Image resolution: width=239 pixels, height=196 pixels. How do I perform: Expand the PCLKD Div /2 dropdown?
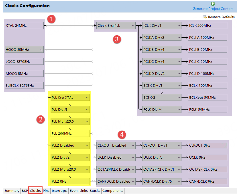161,74
